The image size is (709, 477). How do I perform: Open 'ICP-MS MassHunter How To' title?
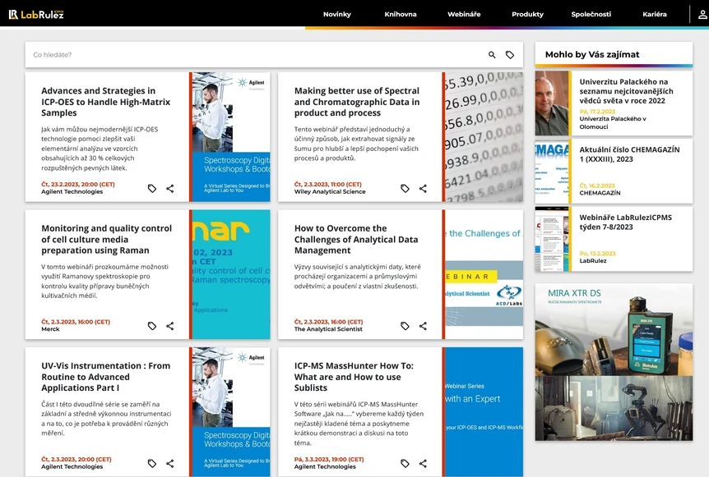(354, 377)
